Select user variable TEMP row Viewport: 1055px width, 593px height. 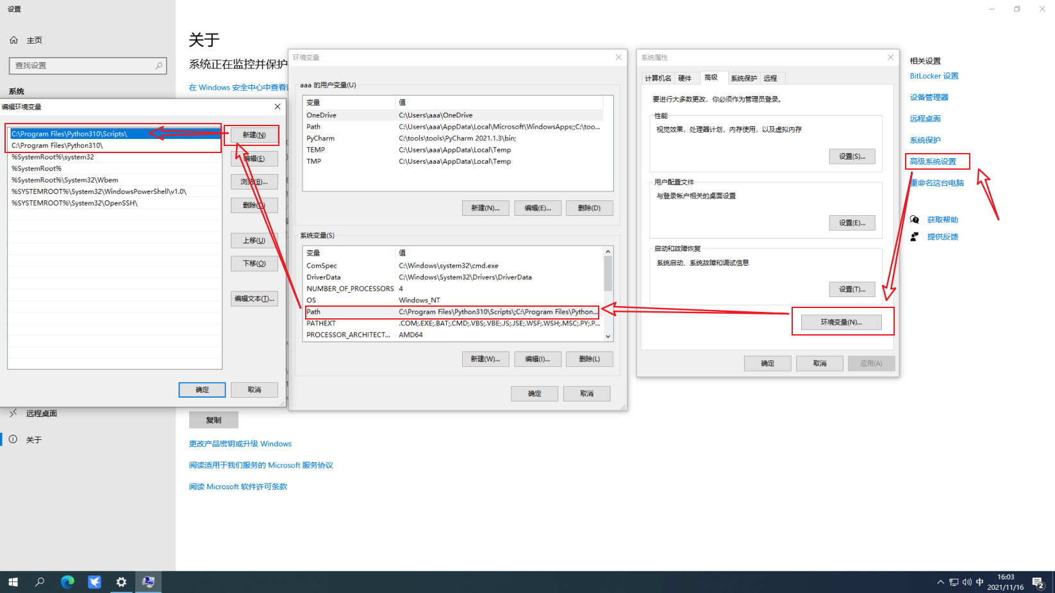click(x=454, y=150)
